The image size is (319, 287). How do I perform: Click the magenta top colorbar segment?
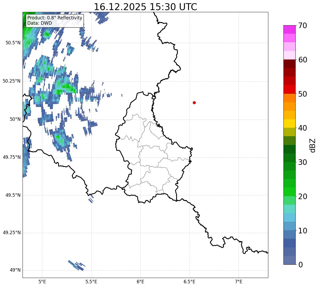[x=290, y=29]
